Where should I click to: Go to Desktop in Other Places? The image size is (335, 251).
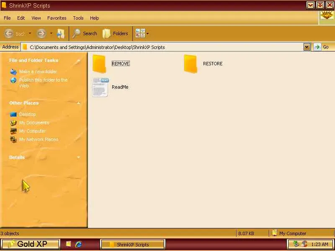point(28,114)
